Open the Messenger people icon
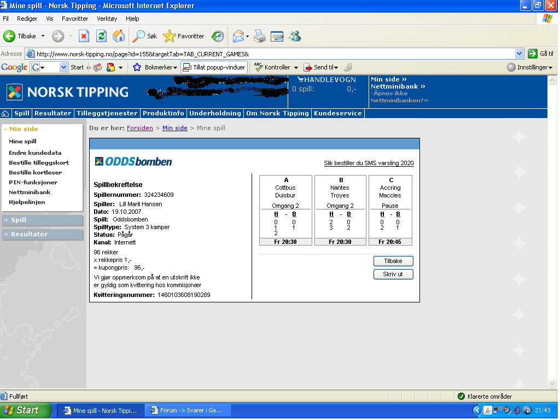Image resolution: width=560 pixels, height=420 pixels. pyautogui.click(x=295, y=36)
